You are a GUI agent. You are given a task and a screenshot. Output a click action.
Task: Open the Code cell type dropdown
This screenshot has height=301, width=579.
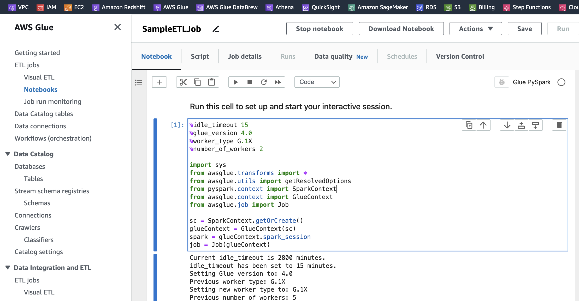pyautogui.click(x=317, y=82)
